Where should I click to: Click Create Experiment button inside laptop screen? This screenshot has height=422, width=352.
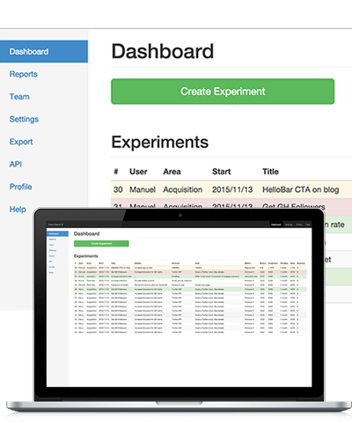tap(101, 243)
